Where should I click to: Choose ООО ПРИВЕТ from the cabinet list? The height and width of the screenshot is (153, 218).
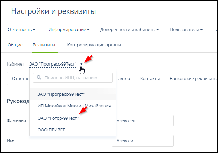pos(51,130)
